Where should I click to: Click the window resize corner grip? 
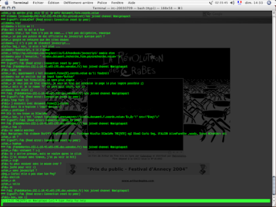274,205
